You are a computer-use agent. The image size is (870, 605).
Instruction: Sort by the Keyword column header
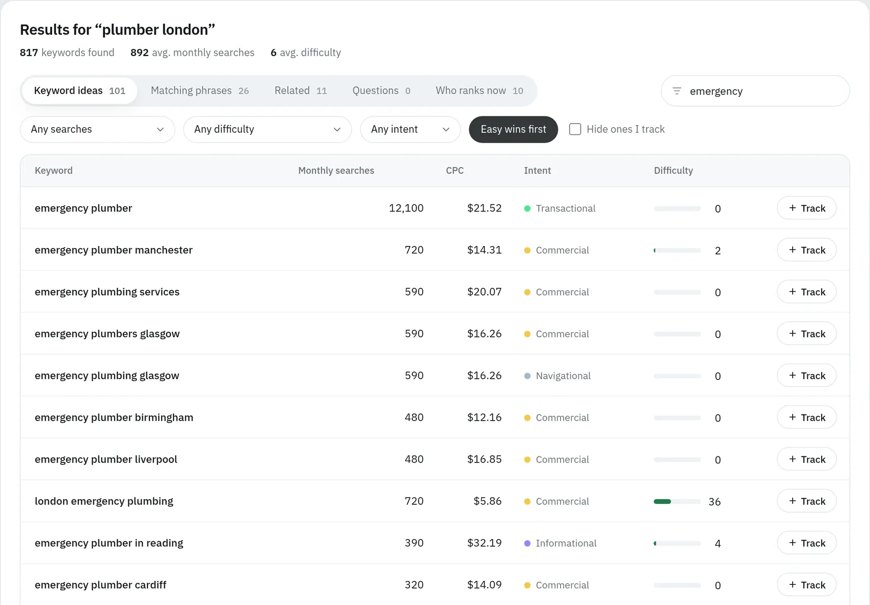coord(53,170)
